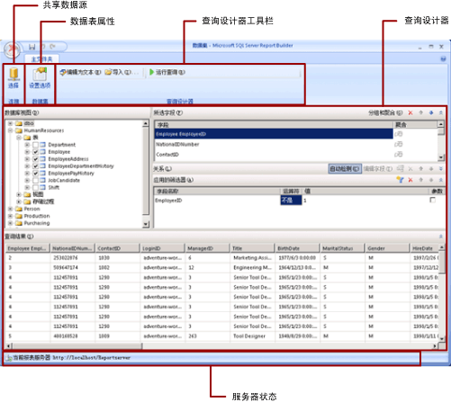Viewport: 451px width, 402px height.
Task: Uncheck the EmployeePayHistory table checkbox
Action: point(35,174)
